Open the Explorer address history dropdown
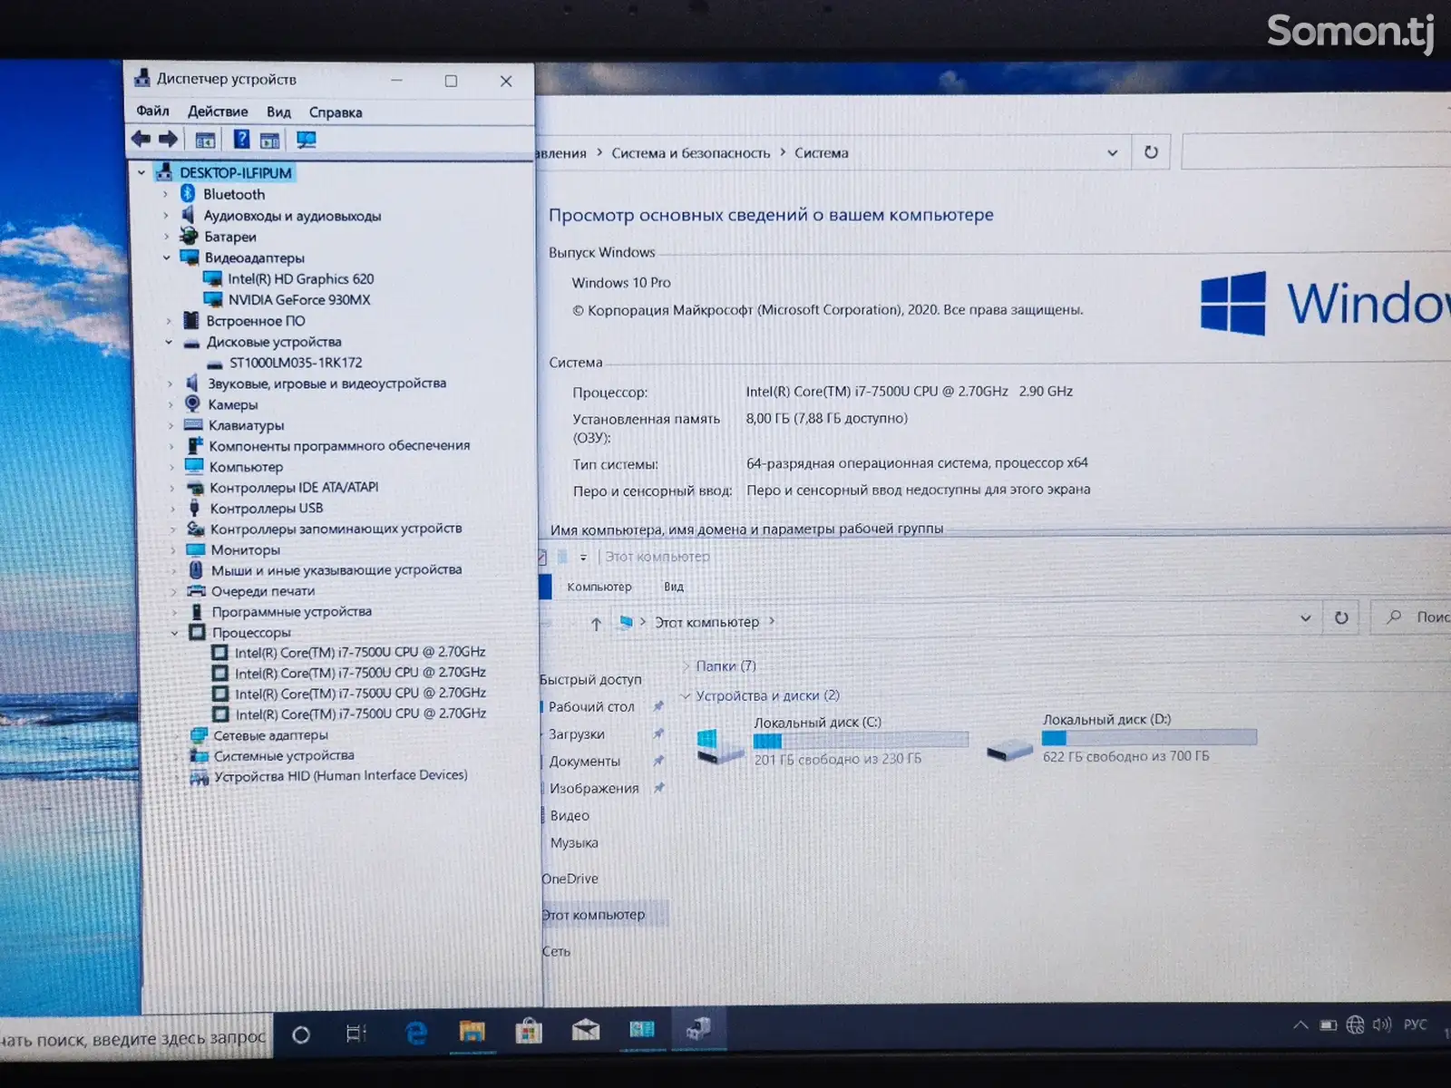This screenshot has width=1451, height=1088. tap(1305, 618)
